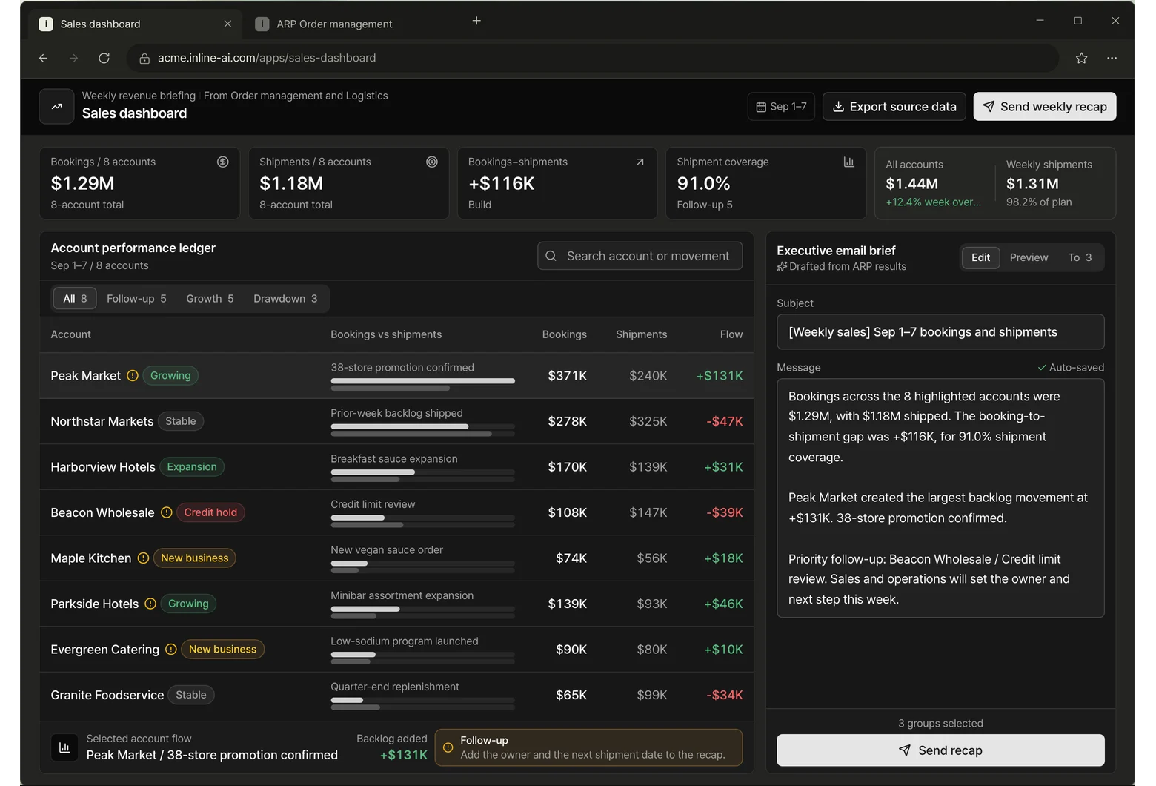Click the trend chart icon beside Sales dashboard
The height and width of the screenshot is (786, 1156).
tap(56, 107)
